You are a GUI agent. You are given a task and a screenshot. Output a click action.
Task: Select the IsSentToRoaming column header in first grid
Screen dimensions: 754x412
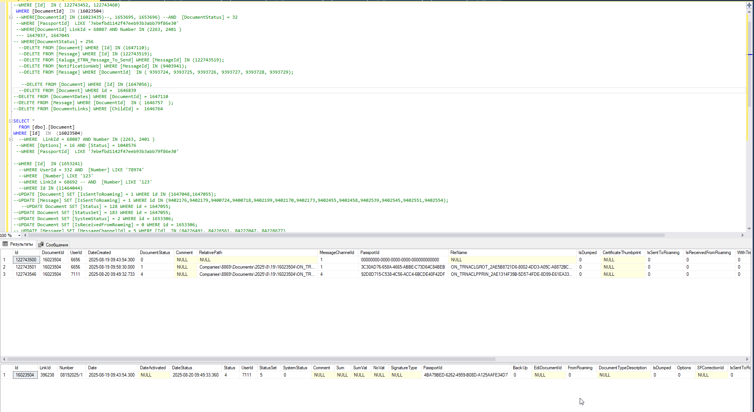(x=664, y=253)
